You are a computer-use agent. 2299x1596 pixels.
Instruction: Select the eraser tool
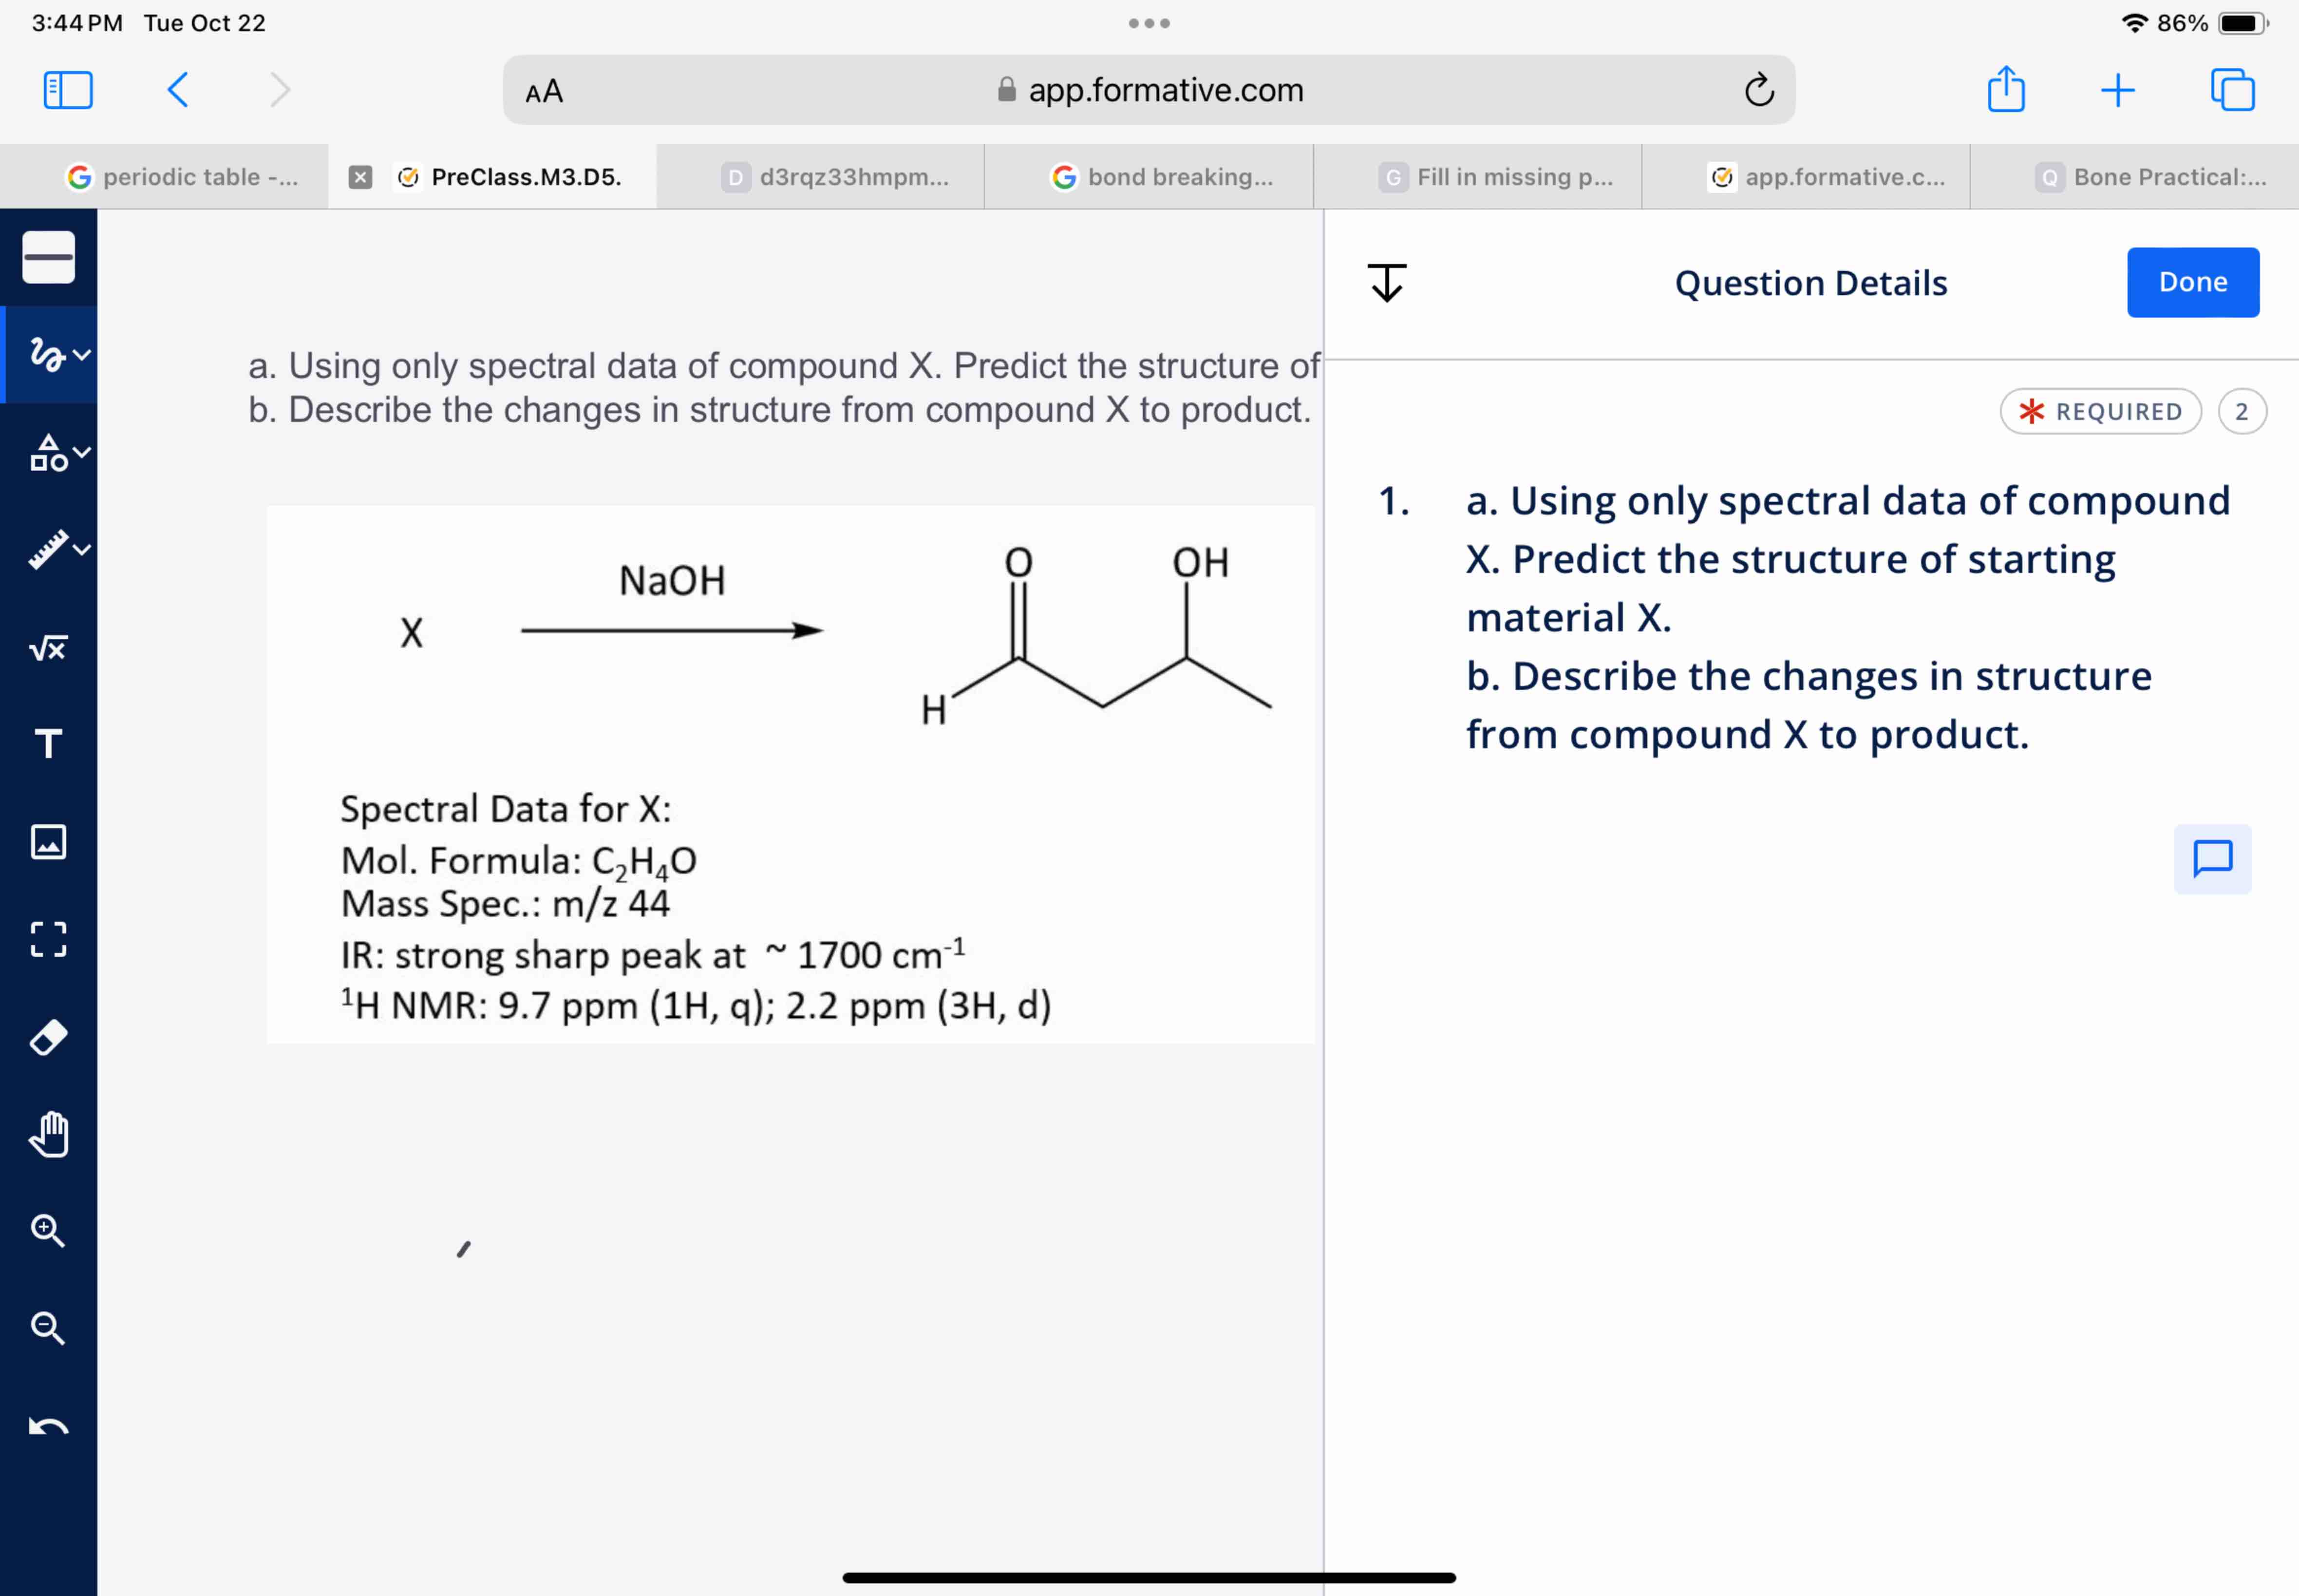click(48, 1036)
